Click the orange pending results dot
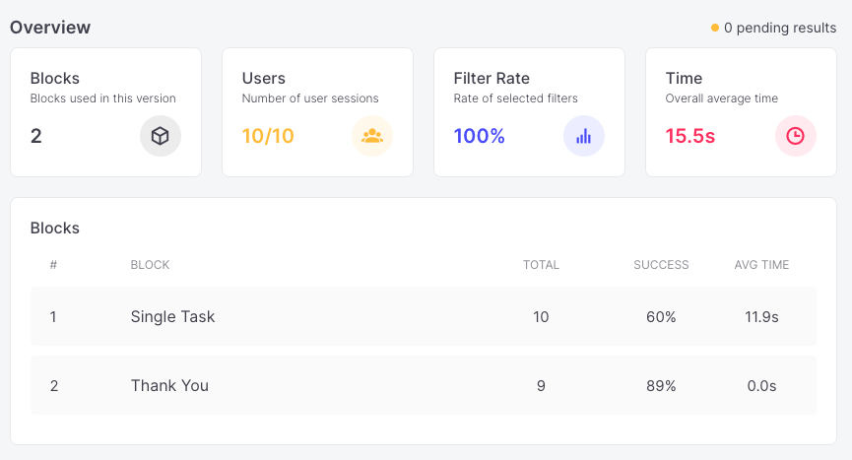The image size is (852, 460). pos(715,28)
